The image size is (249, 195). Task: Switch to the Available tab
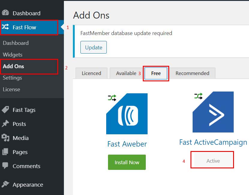tap(126, 73)
